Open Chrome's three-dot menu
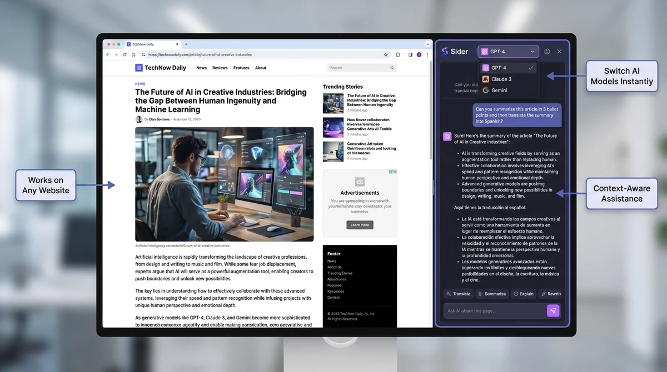Viewport: 667px width, 372px height. tap(427, 55)
